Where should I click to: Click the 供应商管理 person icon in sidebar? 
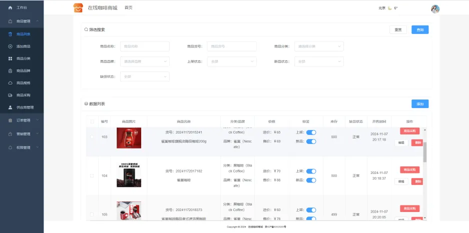pos(11,107)
